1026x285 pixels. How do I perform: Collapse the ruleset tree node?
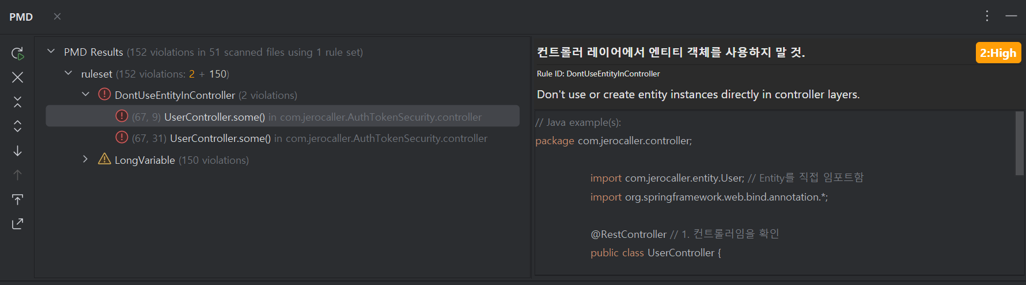point(69,74)
